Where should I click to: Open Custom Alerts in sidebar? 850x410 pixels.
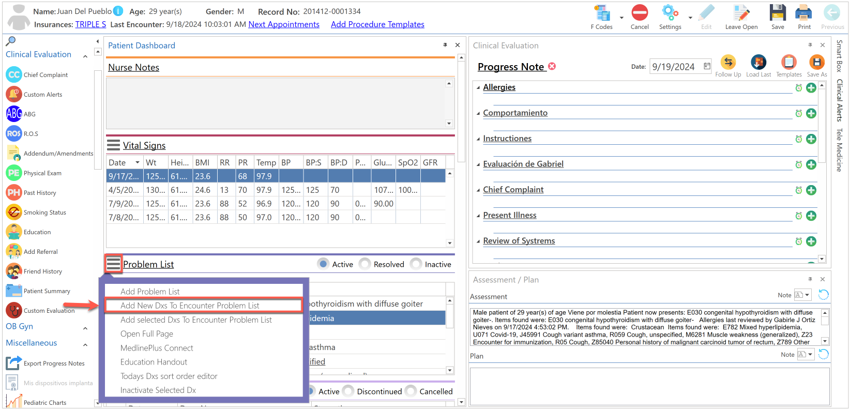tap(14, 94)
